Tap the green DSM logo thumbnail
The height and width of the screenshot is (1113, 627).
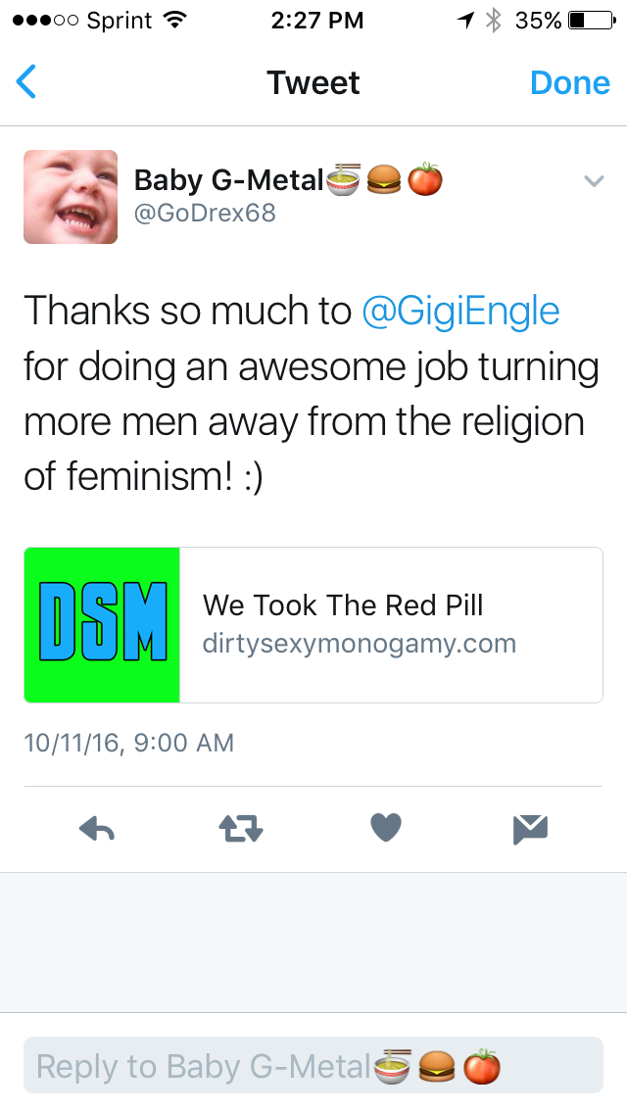pyautogui.click(x=102, y=625)
